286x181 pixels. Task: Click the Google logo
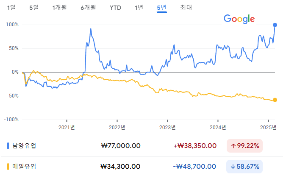click(239, 19)
